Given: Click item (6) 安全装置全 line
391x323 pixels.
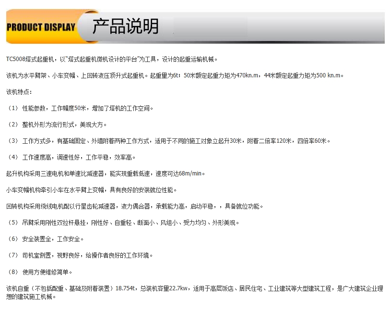Looking at the screenshot, I should [x=46, y=239].
